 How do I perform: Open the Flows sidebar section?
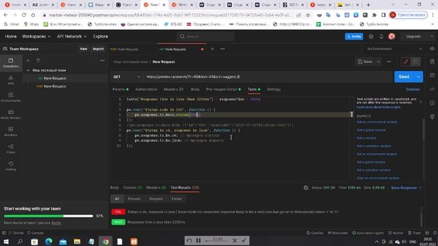click(11, 149)
